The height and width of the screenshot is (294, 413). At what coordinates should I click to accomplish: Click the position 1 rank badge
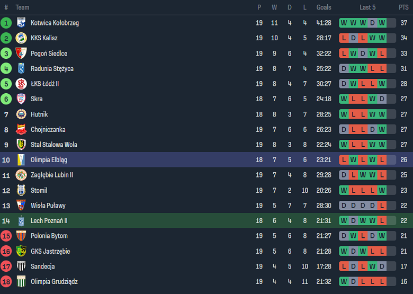(x=6, y=23)
